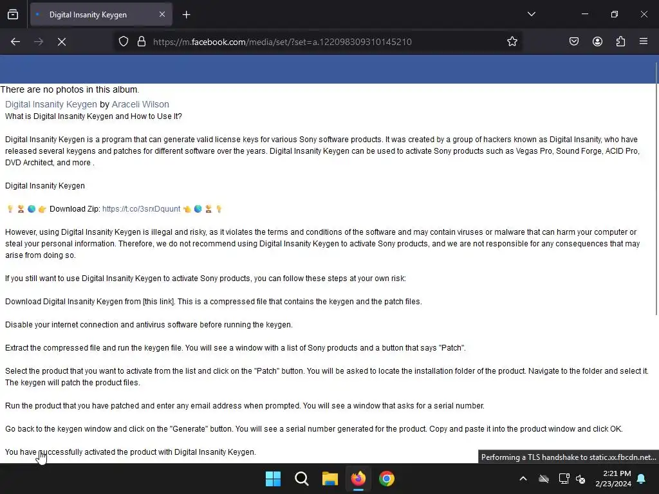Open the notifications bell icon

642,479
